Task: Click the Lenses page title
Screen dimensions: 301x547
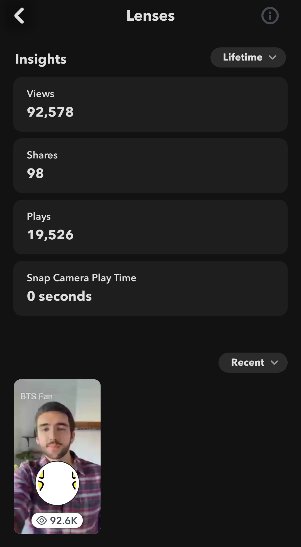Action: [151, 16]
